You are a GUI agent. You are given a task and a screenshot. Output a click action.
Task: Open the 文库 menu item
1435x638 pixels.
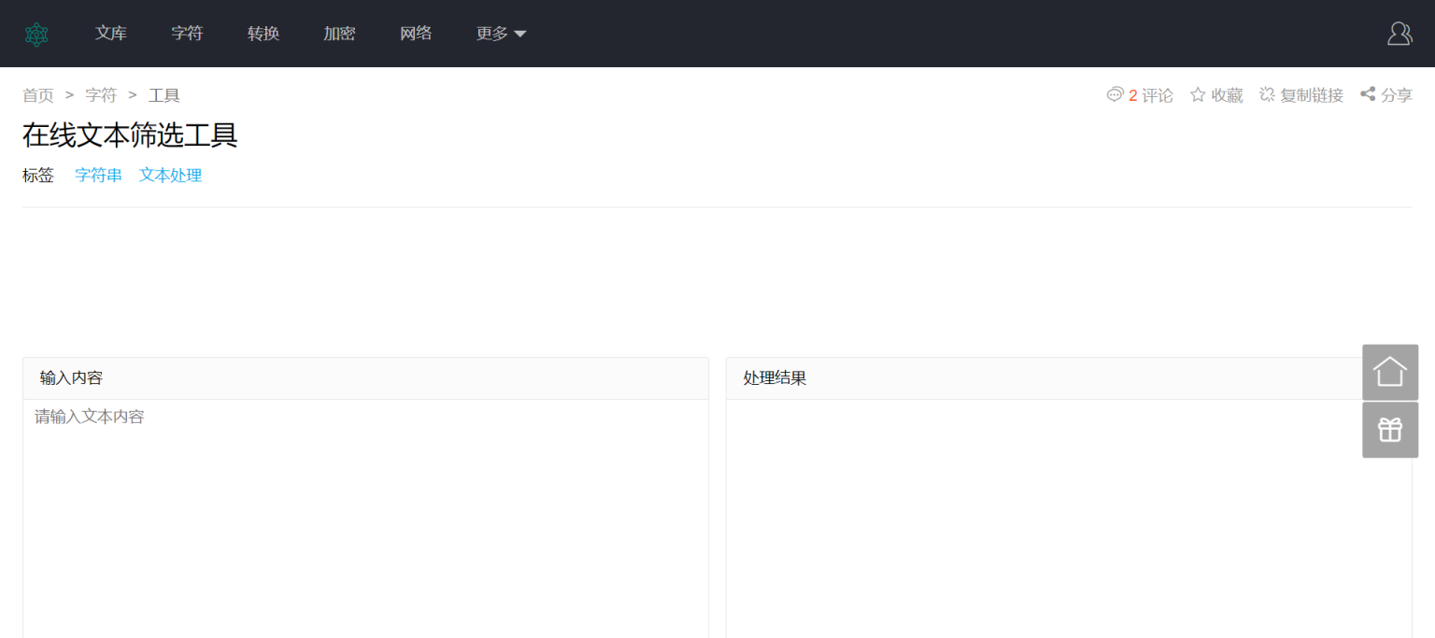pyautogui.click(x=111, y=33)
